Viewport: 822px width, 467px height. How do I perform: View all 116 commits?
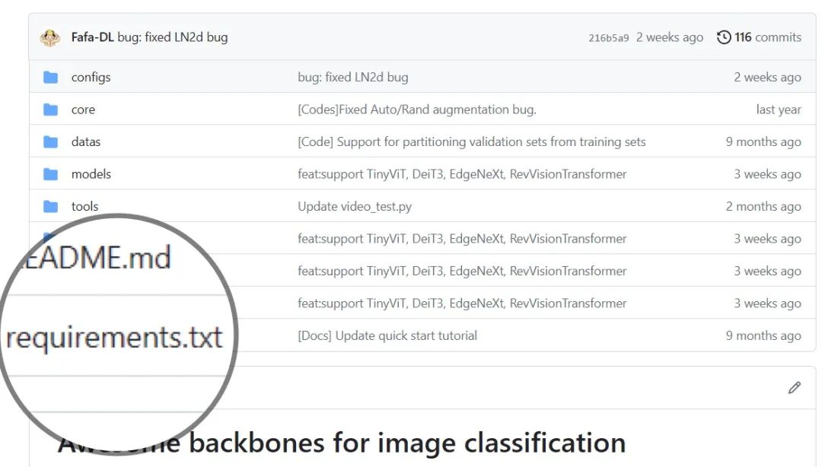click(x=767, y=37)
